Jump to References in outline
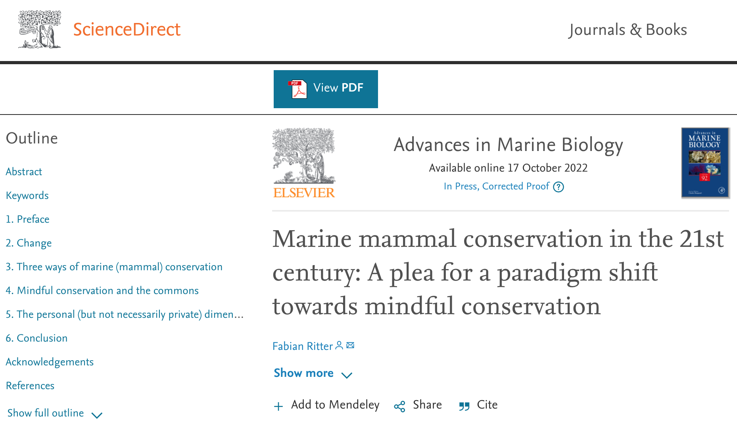Viewport: 737px width, 424px height. pyautogui.click(x=30, y=386)
